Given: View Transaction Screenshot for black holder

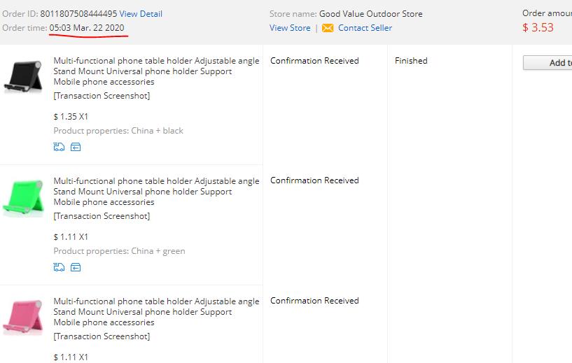Looking at the screenshot, I should click(102, 96).
